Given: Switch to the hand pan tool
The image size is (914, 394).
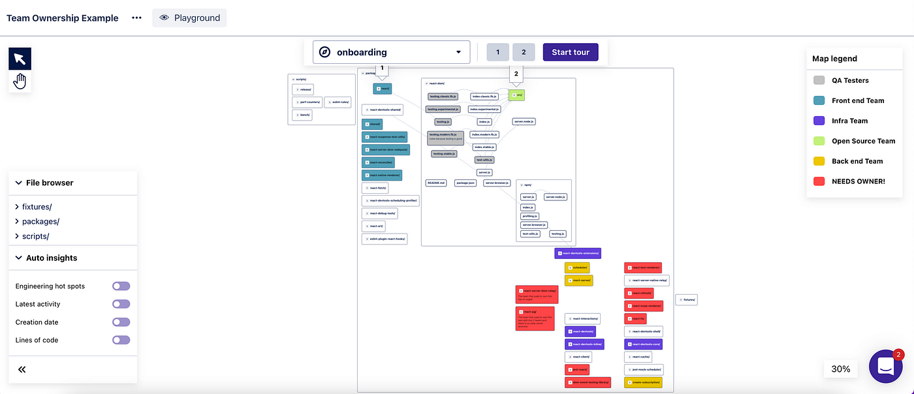Looking at the screenshot, I should [x=20, y=80].
